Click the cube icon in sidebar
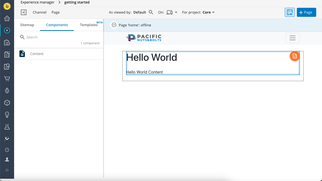 7,103
